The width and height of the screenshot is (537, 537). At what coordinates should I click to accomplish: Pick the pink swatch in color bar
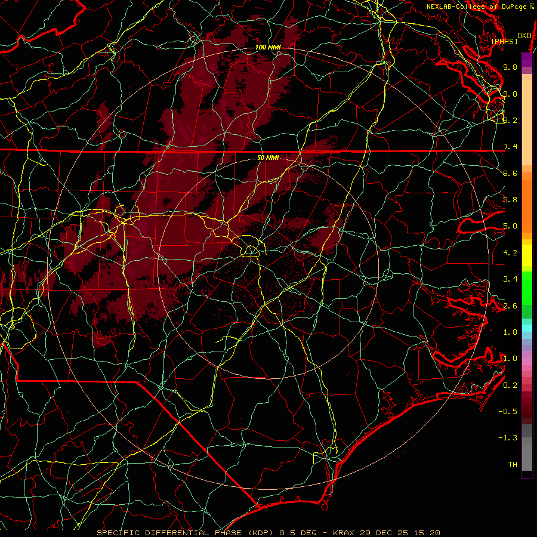[x=527, y=362]
